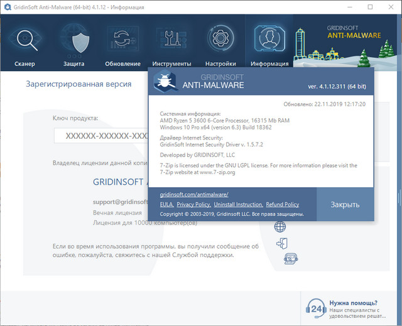Click the product key input field
Viewport: 402px width, 326px height.
(100, 136)
